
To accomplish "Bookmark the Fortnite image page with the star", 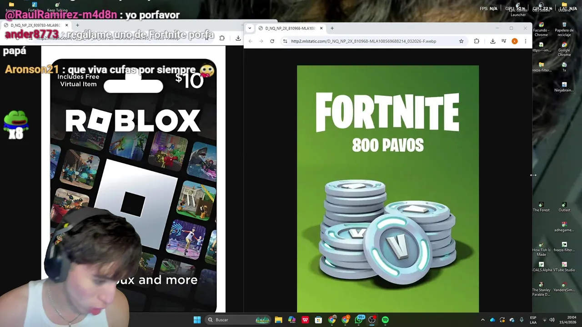I will [461, 41].
